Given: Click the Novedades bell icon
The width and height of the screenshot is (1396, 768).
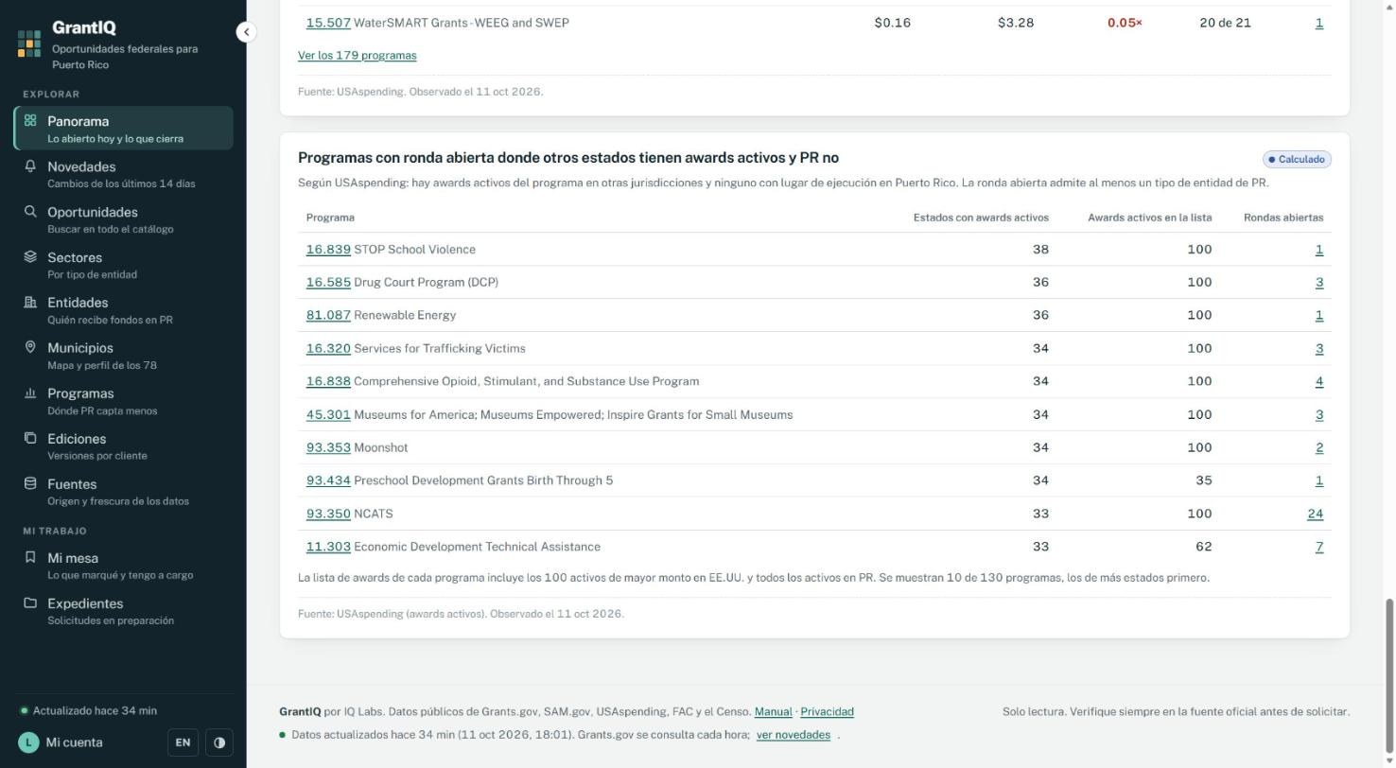Looking at the screenshot, I should [x=30, y=166].
